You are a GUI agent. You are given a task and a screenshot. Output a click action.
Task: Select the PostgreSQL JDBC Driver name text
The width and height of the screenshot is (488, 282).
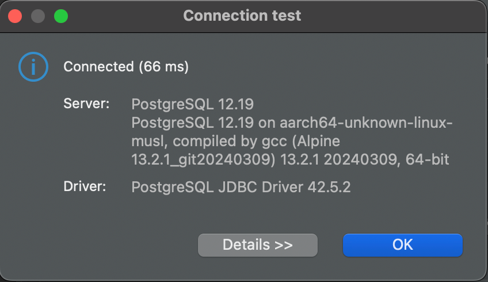(217, 187)
